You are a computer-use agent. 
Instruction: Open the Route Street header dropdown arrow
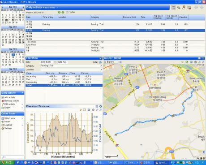coord(203,58)
